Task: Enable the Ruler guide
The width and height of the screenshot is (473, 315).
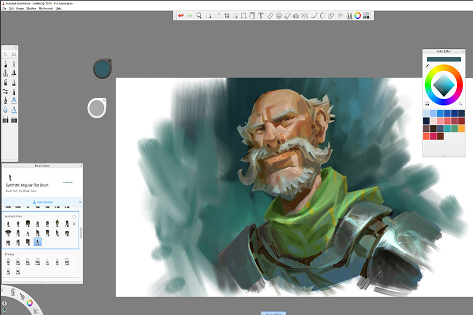Action: [270, 16]
